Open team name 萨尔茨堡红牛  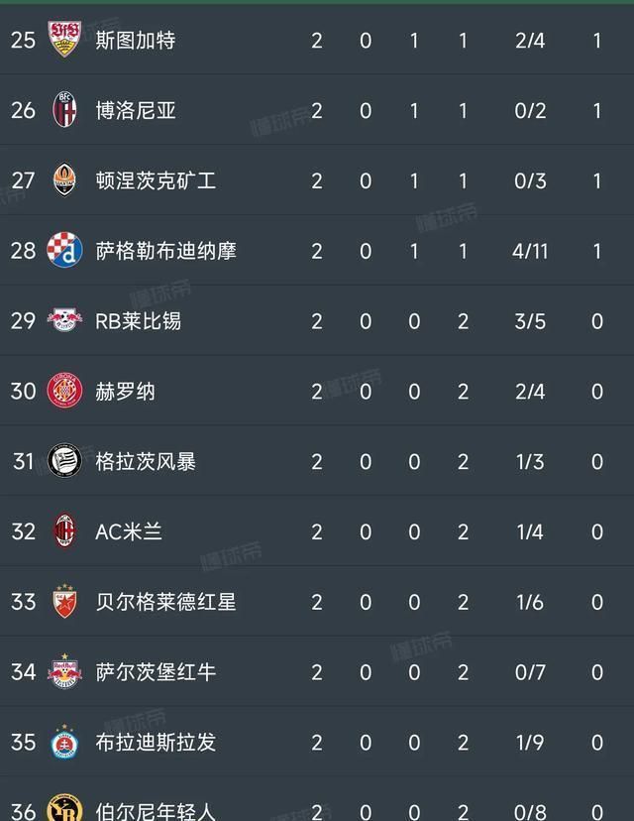pyautogui.click(x=156, y=671)
